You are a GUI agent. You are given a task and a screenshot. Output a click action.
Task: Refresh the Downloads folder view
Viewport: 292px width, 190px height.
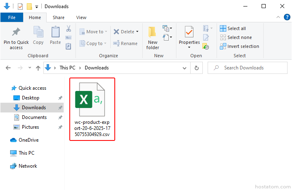(x=197, y=68)
